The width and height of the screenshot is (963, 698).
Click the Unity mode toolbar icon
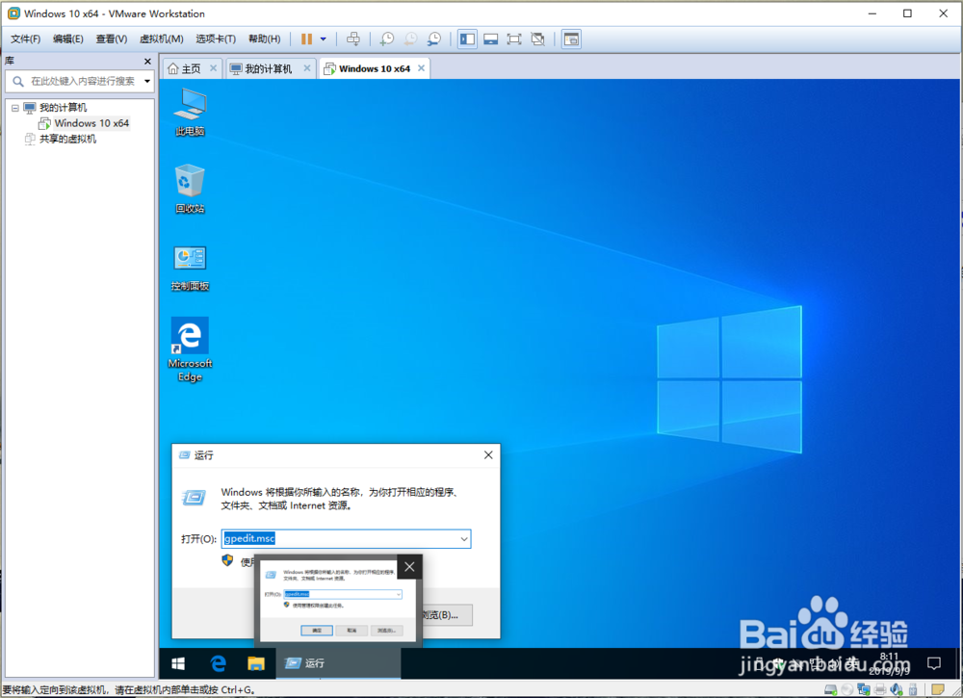pos(538,39)
